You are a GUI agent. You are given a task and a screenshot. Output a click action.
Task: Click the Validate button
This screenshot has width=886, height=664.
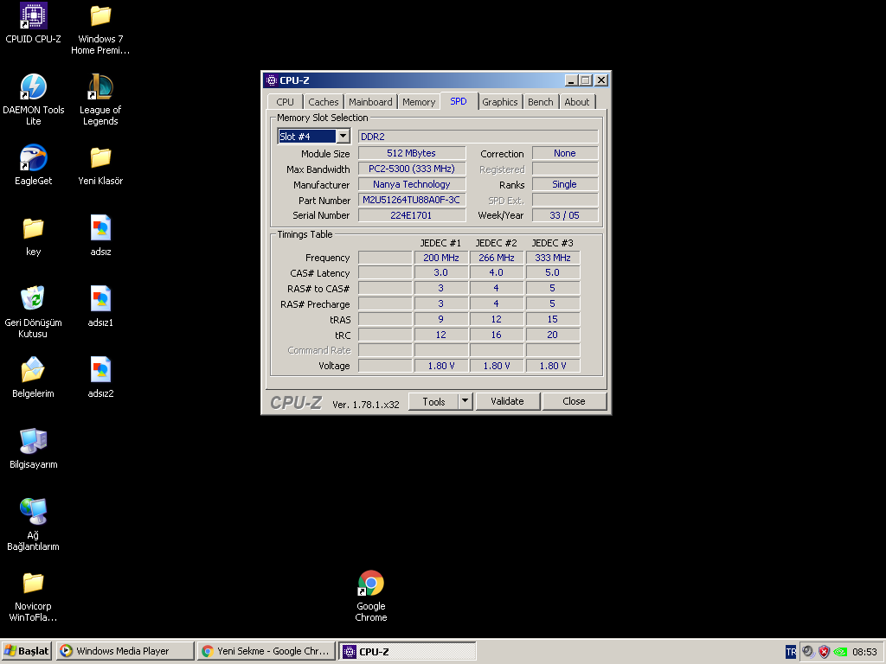507,401
